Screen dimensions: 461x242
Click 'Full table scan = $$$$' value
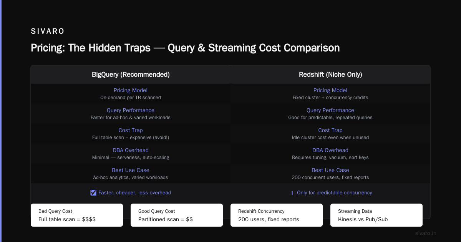click(67, 219)
